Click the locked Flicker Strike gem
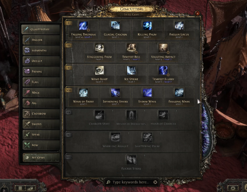 coord(131,160)
